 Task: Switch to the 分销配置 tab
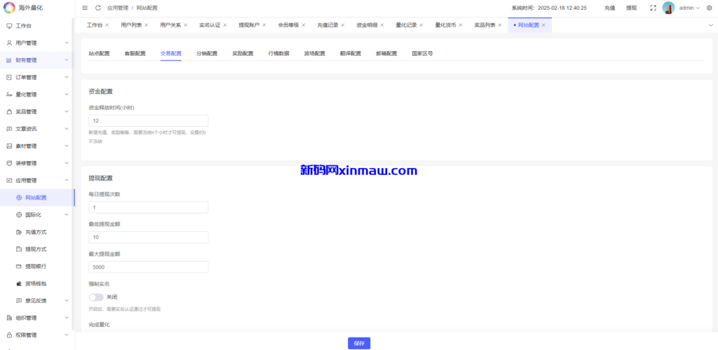207,53
